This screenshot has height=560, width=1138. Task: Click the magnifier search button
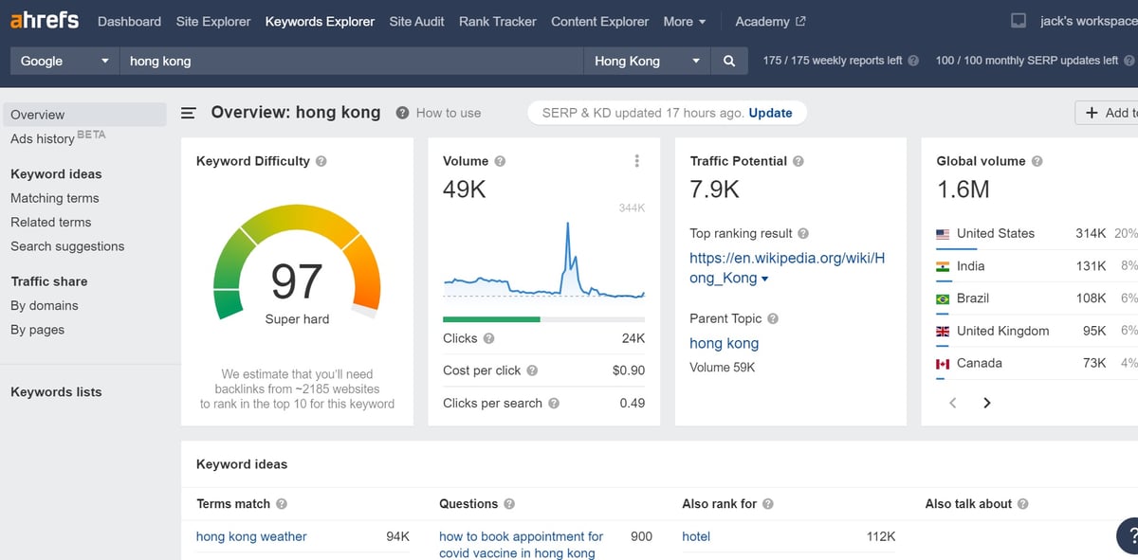pos(729,61)
